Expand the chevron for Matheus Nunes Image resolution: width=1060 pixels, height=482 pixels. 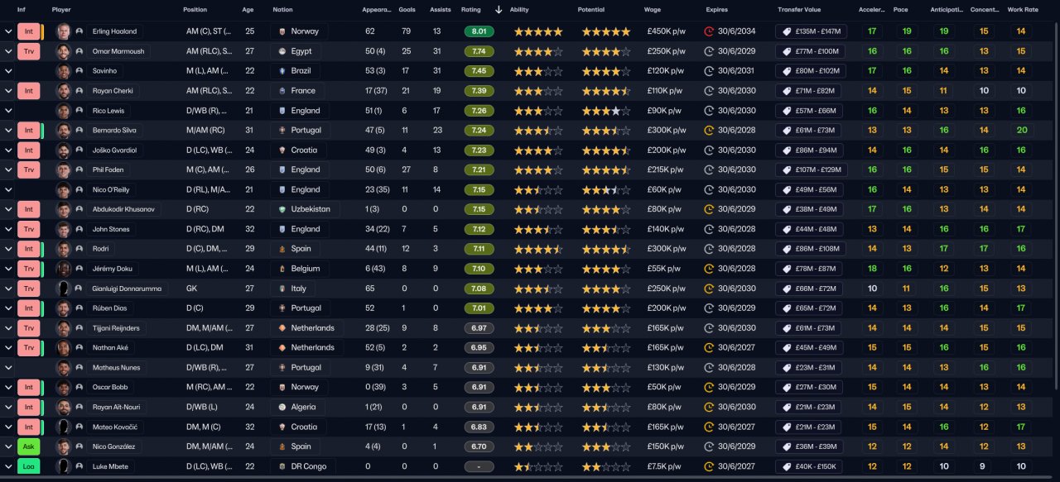coord(7,367)
